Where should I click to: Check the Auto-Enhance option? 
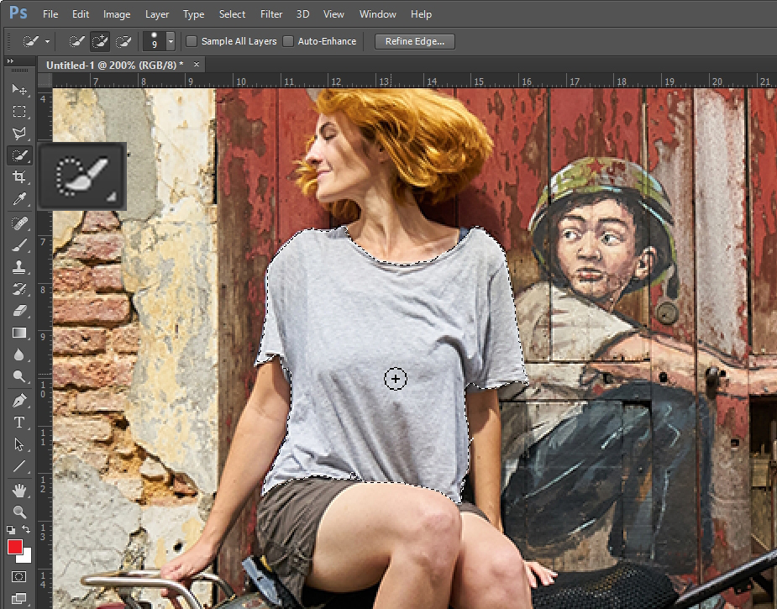(x=289, y=41)
